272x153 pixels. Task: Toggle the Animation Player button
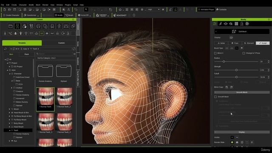coord(206,9)
